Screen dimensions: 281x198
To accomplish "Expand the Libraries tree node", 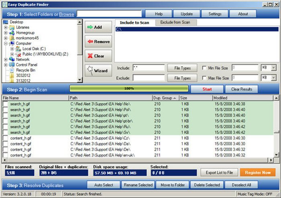I will [6, 27].
